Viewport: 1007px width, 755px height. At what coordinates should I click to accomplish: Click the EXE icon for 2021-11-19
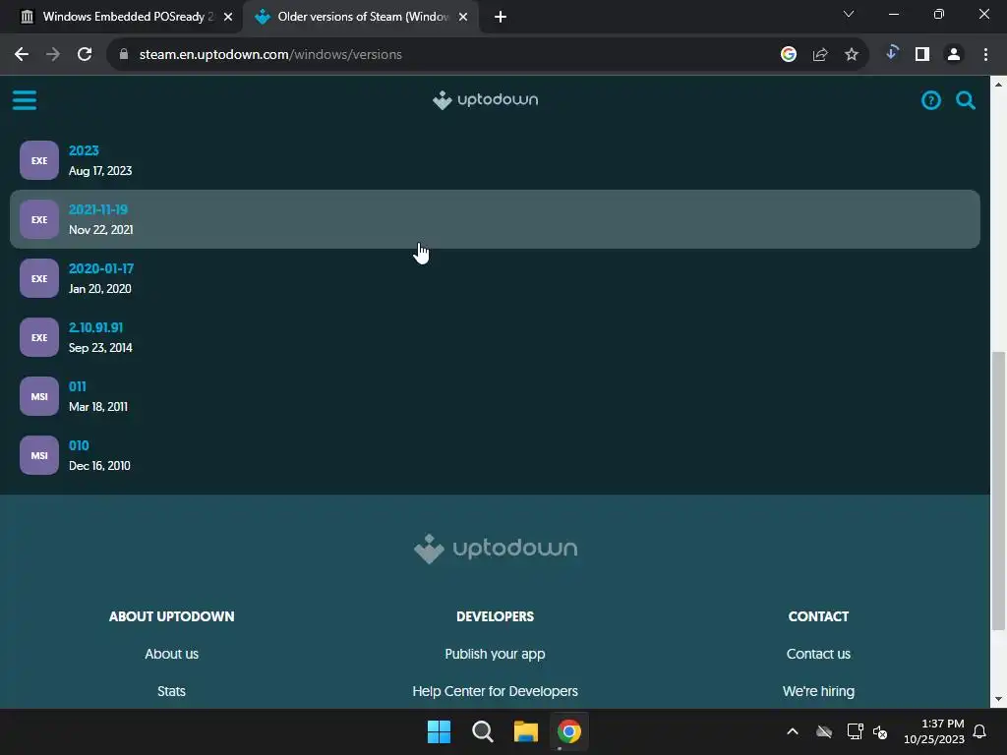point(39,219)
